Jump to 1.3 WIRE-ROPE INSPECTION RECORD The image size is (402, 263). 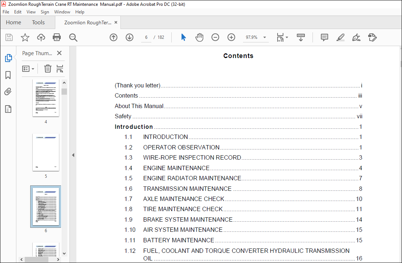tap(243, 157)
